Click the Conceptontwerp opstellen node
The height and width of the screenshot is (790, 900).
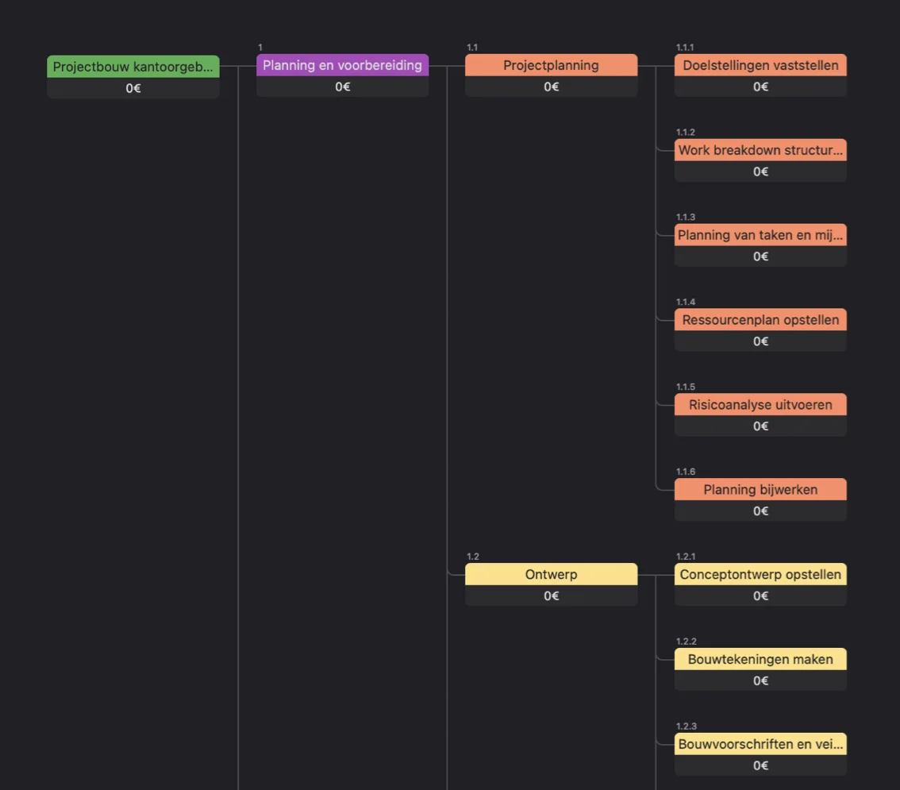pos(760,574)
